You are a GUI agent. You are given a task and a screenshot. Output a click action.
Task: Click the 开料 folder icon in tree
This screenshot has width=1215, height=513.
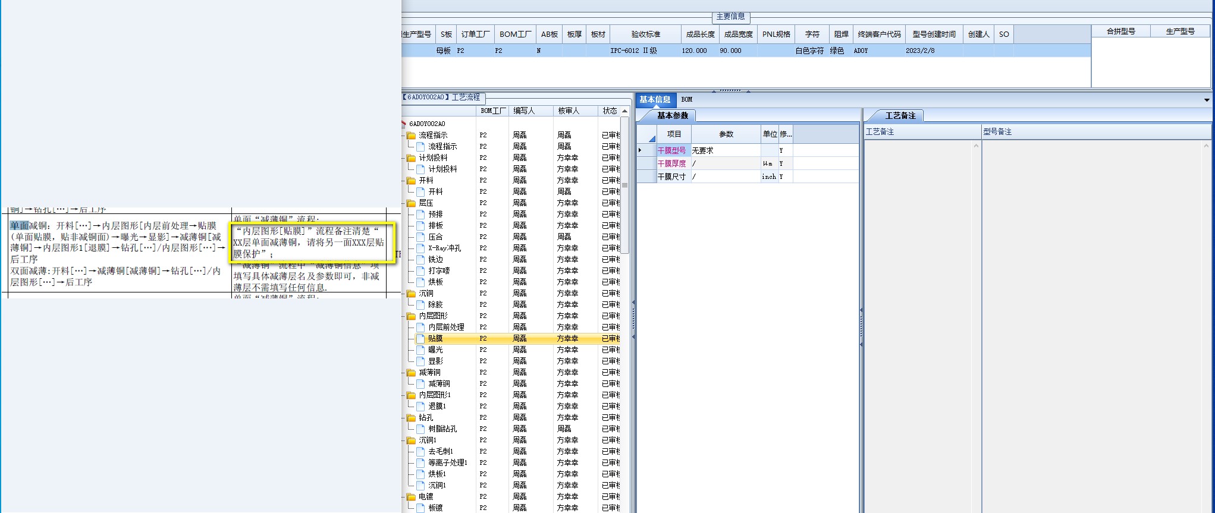[411, 181]
